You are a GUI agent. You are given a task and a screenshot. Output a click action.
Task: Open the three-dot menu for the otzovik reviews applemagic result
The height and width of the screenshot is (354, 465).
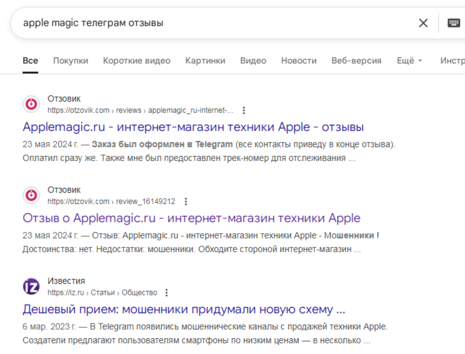(x=244, y=111)
